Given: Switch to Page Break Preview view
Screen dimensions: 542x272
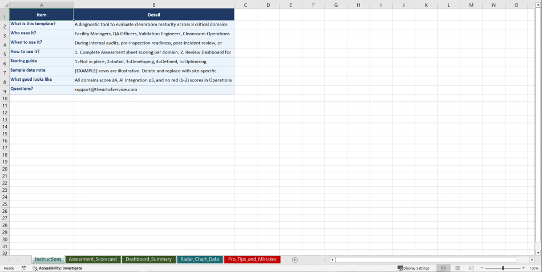Looking at the screenshot, I should (x=471, y=268).
